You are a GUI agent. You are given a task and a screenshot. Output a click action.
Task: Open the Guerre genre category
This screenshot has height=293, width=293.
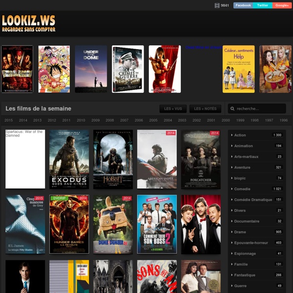coord(257,286)
